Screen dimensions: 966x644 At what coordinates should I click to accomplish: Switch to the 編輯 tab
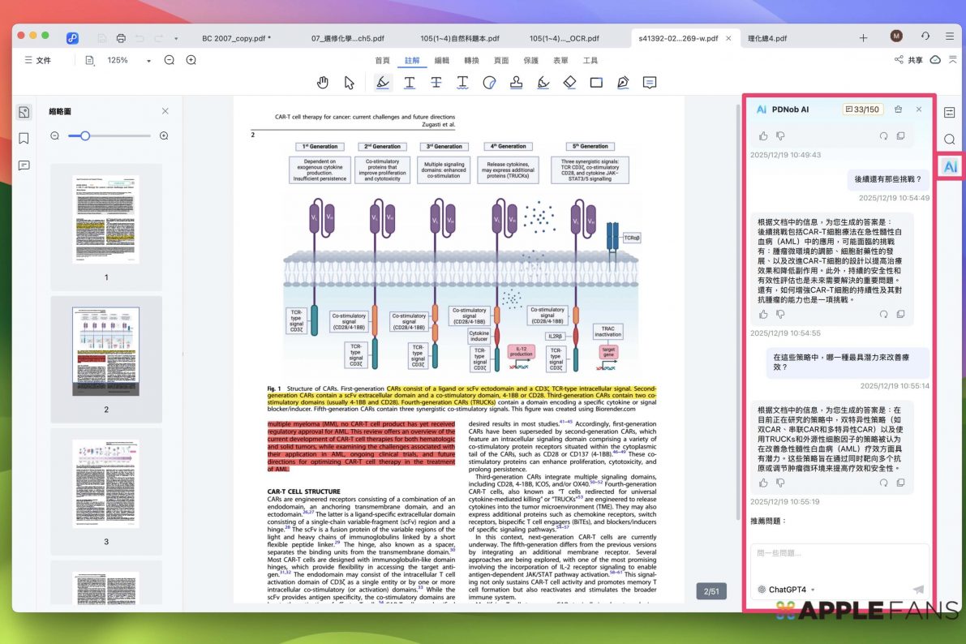coord(442,61)
